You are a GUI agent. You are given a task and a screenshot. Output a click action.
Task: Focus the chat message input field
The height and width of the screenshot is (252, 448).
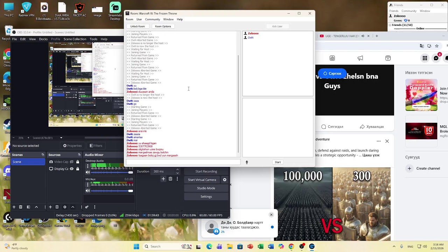click(x=183, y=162)
